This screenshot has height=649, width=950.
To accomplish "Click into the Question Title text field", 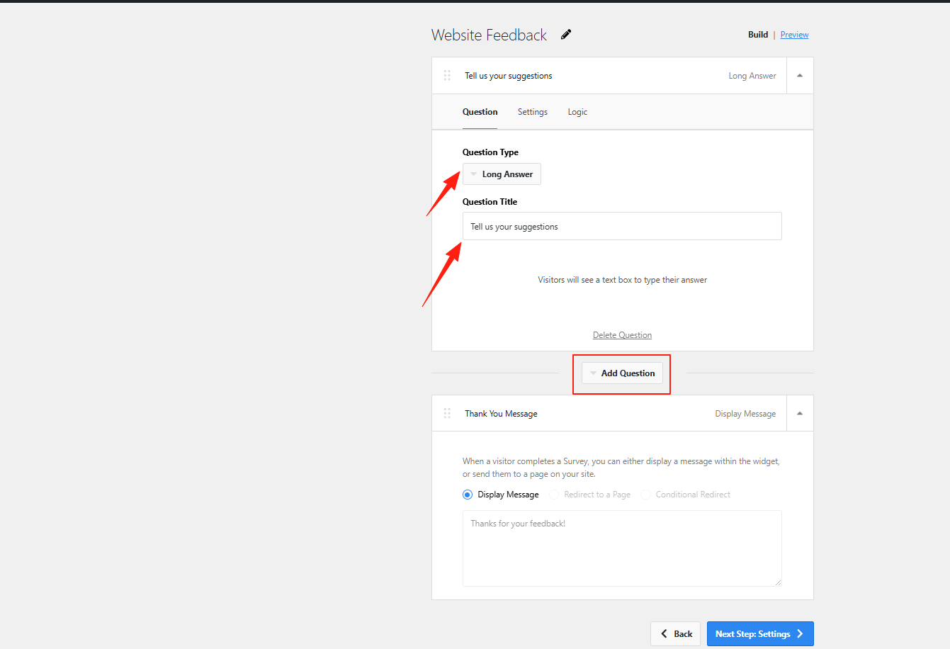I will (x=622, y=227).
